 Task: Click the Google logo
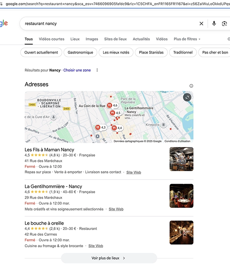4,23
